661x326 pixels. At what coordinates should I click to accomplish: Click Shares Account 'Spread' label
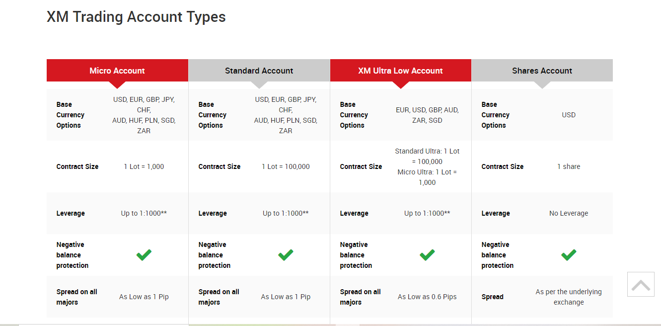(493, 297)
